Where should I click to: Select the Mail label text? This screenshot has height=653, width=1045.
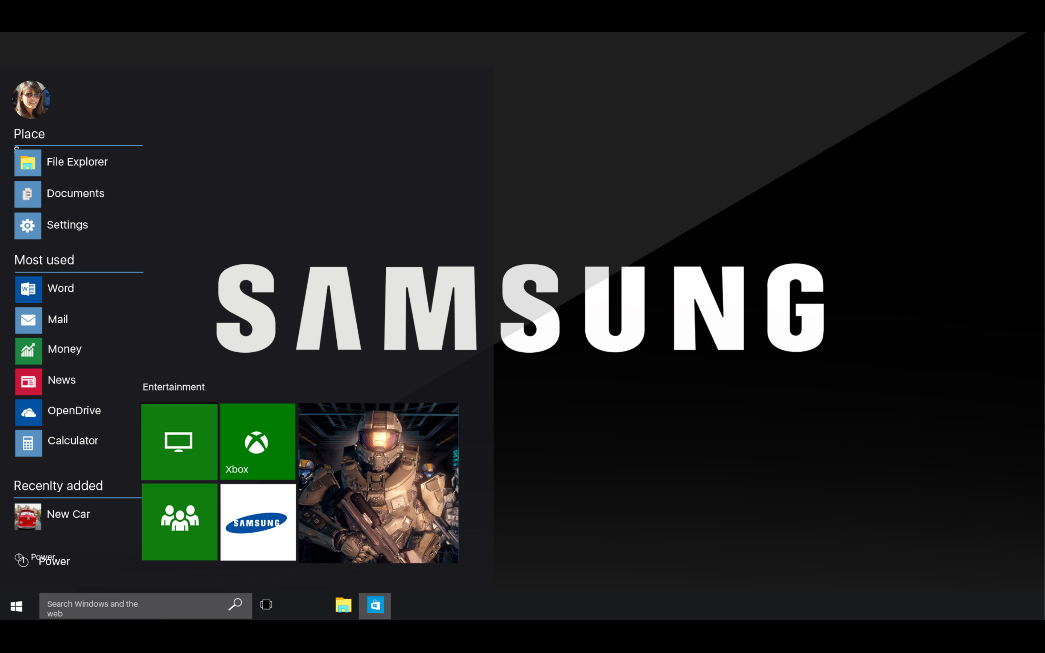(58, 320)
